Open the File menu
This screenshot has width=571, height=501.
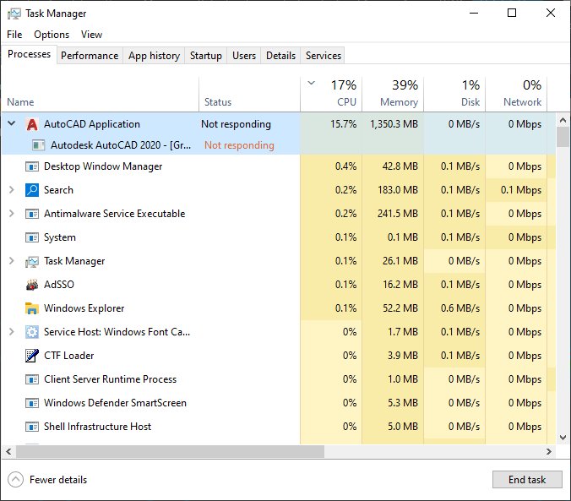[x=14, y=35]
